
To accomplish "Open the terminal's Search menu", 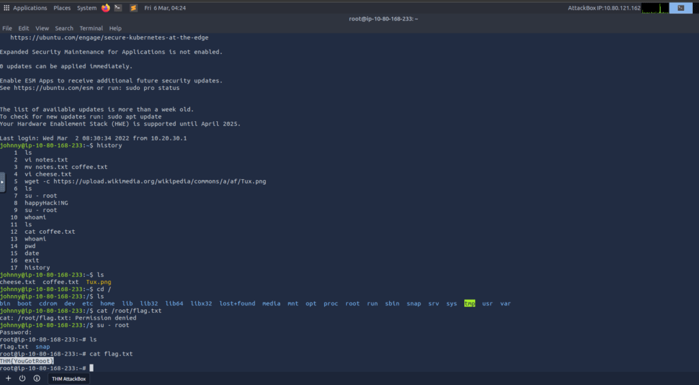I will [64, 29].
